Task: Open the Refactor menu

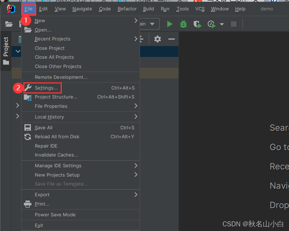Action: pos(127,9)
